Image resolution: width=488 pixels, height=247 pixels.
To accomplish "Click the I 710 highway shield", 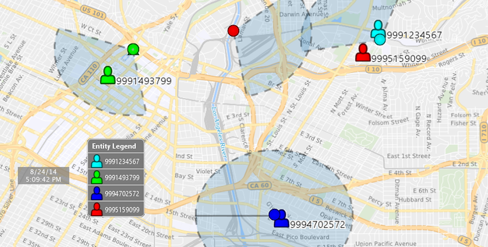I will pyautogui.click(x=484, y=132).
